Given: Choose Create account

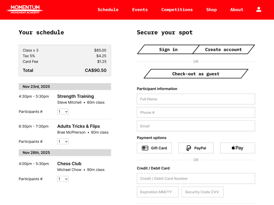Looking at the screenshot, I should pos(224,49).
